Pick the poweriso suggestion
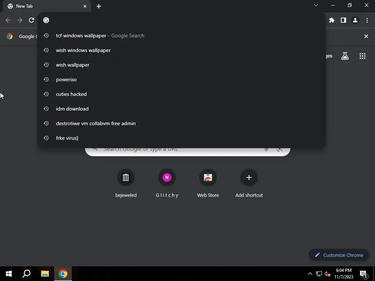Viewport: 375px width, 281px height. point(182,79)
